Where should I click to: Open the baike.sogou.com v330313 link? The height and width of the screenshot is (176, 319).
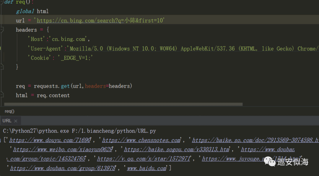(x=177, y=149)
